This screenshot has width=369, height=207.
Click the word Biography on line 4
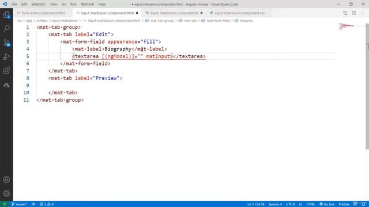[118, 49]
